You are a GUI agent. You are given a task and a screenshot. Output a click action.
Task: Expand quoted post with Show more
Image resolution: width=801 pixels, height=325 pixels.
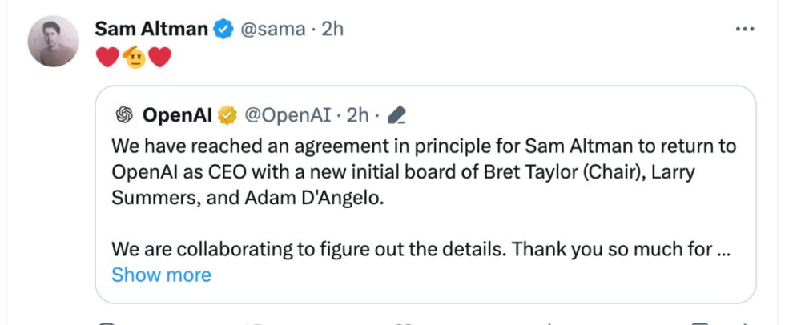tap(162, 275)
